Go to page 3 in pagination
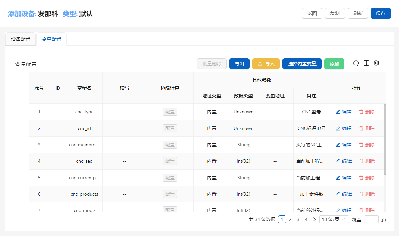 [x=298, y=219]
